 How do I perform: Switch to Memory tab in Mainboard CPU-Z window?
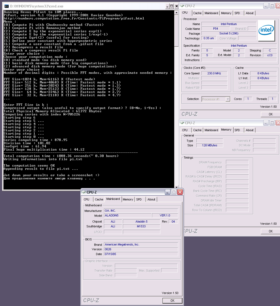tap(128, 199)
